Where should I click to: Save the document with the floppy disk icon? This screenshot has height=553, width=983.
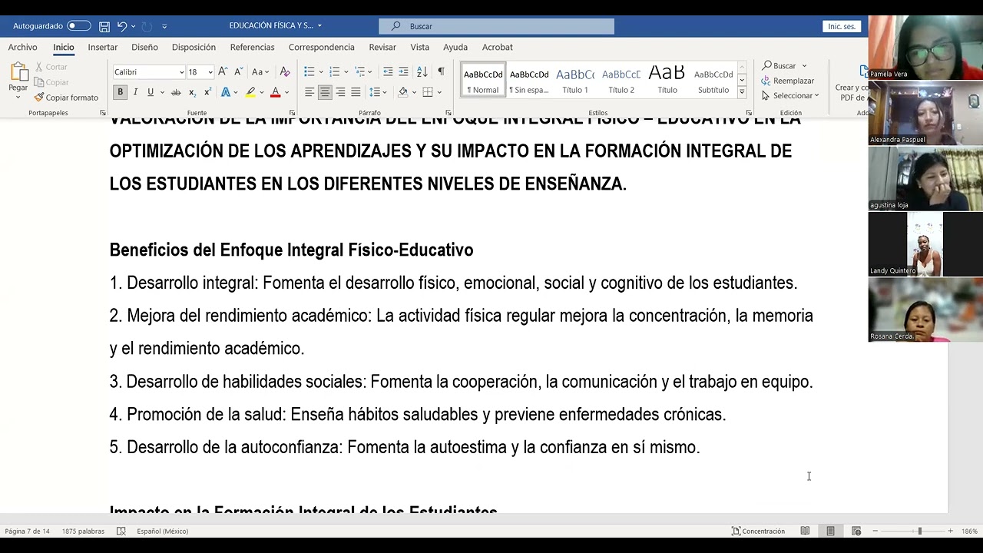104,26
